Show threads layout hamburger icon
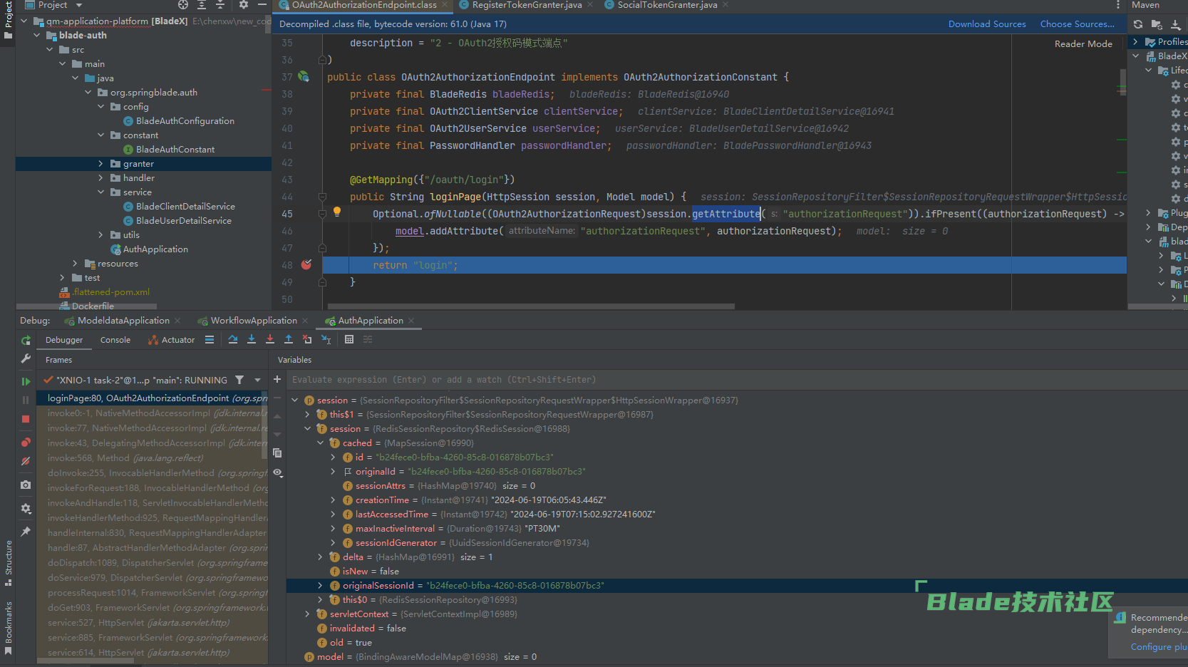Viewport: 1188px width, 667px height. 210,340
